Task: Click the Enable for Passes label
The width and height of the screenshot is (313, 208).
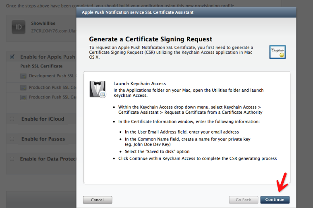Action: (x=43, y=139)
